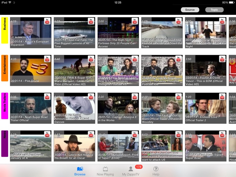The image size is (236, 177).
Task: Select the orange Entertainment category label
Action: pos(5,68)
